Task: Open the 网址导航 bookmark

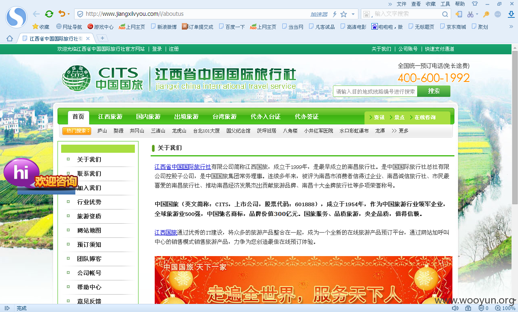Action: click(69, 27)
